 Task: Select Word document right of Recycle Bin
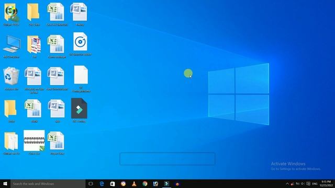[x=33, y=76]
